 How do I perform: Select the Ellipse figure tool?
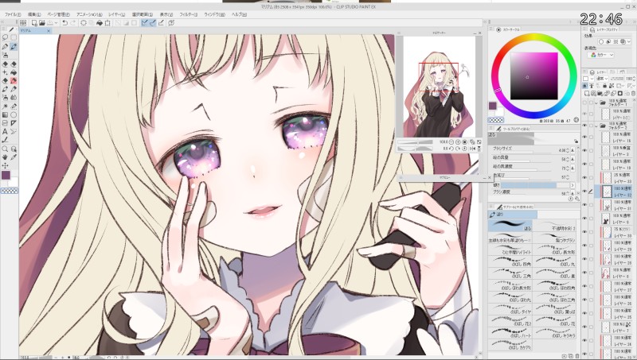14,114
